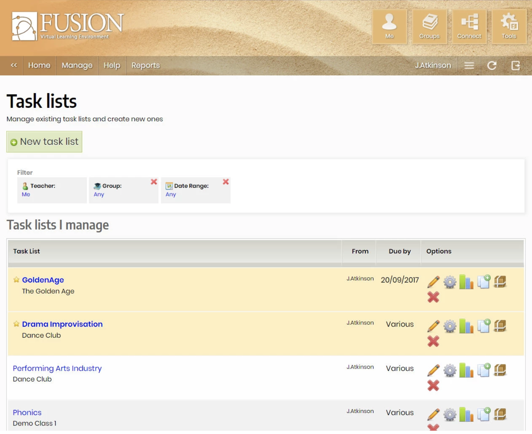Open gear settings for Drama Improvisation
The width and height of the screenshot is (532, 434).
pos(449,326)
